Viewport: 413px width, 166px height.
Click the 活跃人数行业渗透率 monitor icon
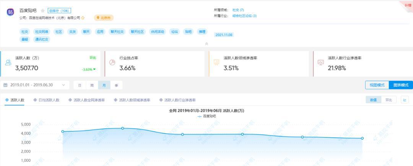321,63
